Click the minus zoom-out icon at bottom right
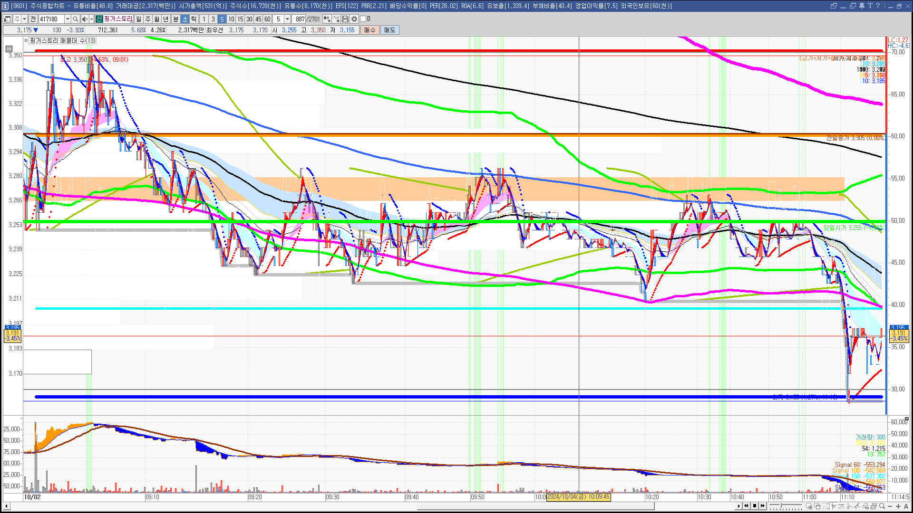Viewport: 913px width, 513px height. [891, 506]
